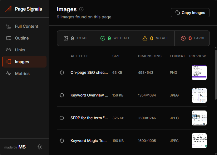This screenshot has height=155, width=217.
Task: Click "9 images found on this page" text
Action: (84, 17)
